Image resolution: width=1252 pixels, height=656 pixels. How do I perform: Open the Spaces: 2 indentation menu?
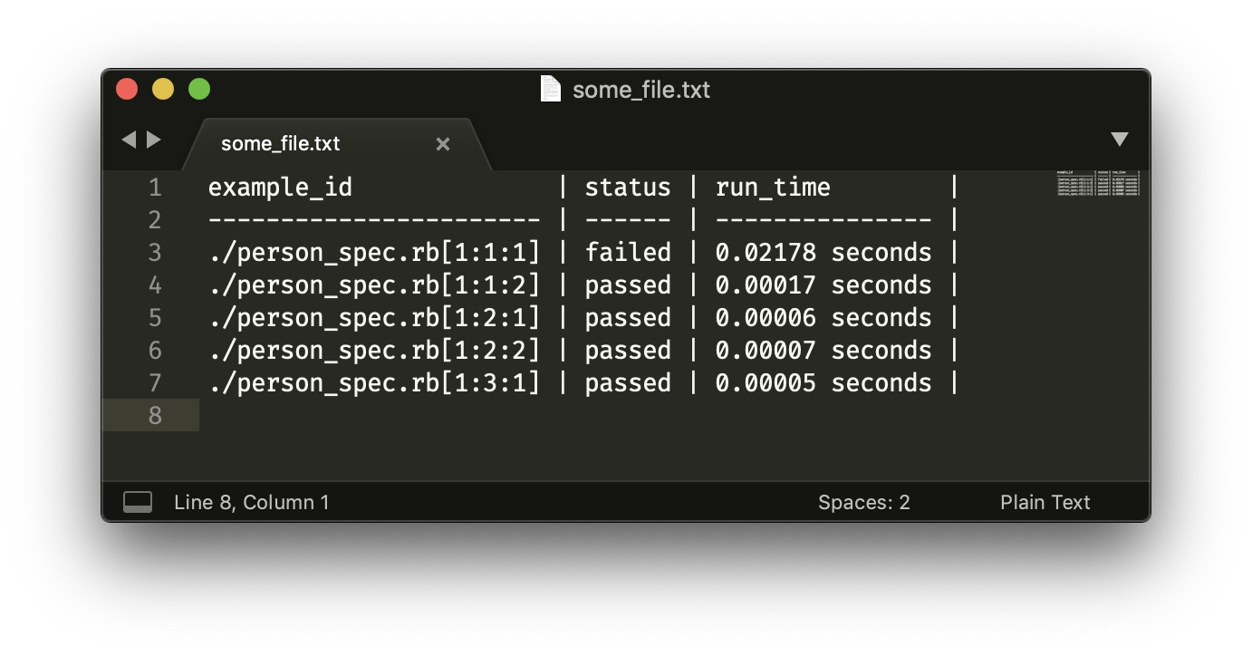pos(863,502)
